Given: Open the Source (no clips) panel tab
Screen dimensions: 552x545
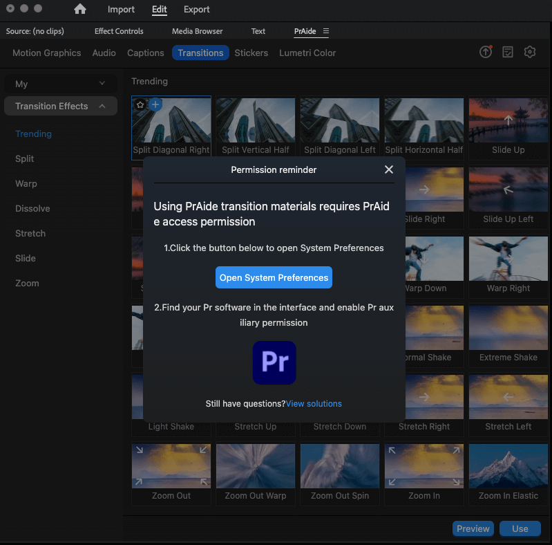Looking at the screenshot, I should tap(35, 31).
